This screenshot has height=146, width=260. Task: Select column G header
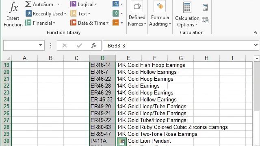tap(180, 58)
